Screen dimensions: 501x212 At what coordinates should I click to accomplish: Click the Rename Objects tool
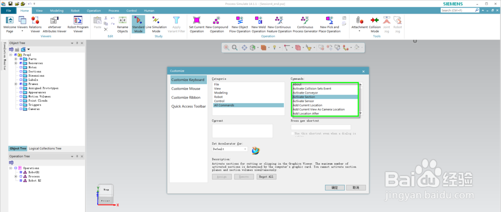(x=123, y=24)
